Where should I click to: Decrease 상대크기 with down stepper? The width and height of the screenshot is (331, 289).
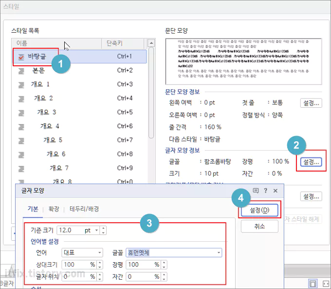[x=100, y=267]
